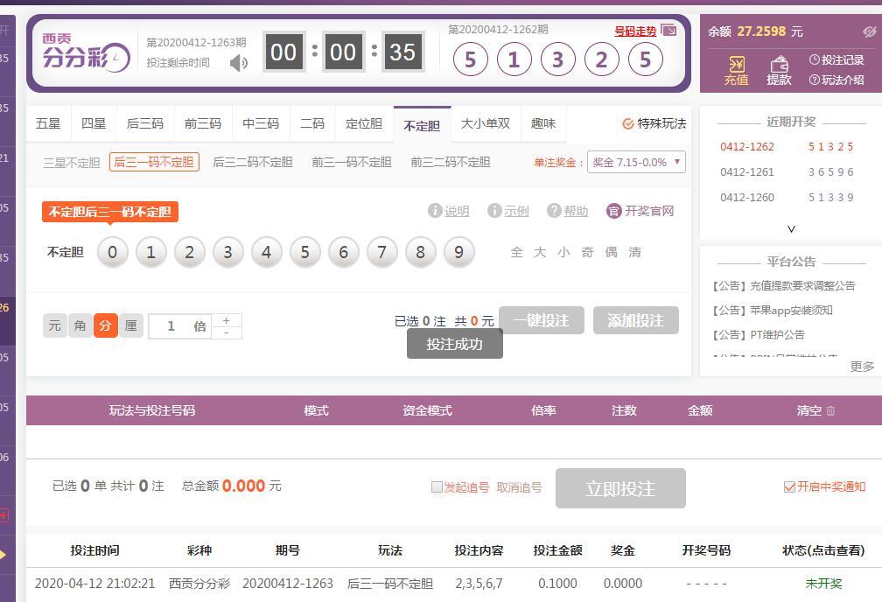882x602 pixels.
Task: Pick number ball 5 in 不定胆 row
Action: (304, 252)
